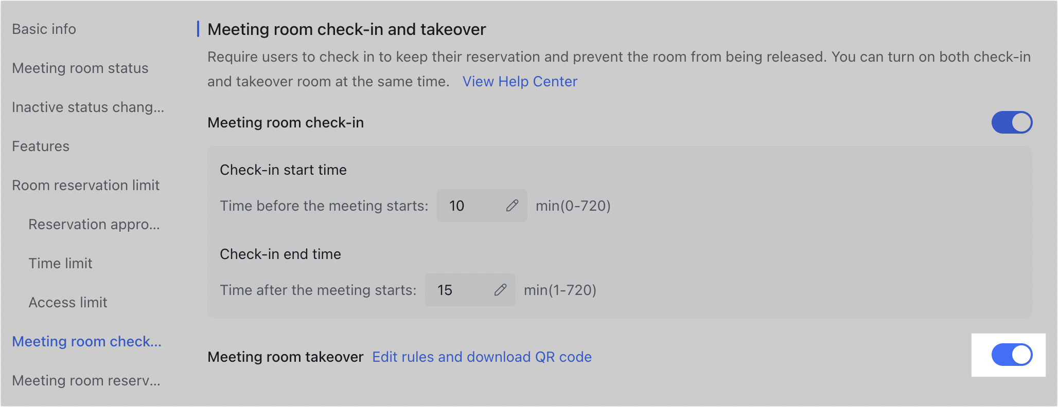This screenshot has width=1058, height=407.
Task: Open the Time limit settings
Action: coord(60,263)
